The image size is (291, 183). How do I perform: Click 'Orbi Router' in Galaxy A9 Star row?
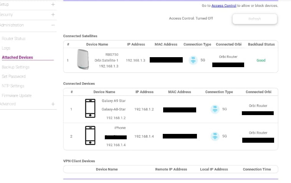point(258,106)
